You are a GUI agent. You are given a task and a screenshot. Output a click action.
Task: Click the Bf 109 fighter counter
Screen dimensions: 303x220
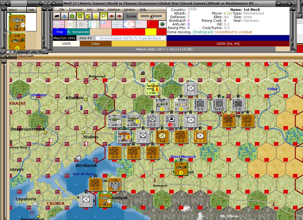tap(162, 105)
